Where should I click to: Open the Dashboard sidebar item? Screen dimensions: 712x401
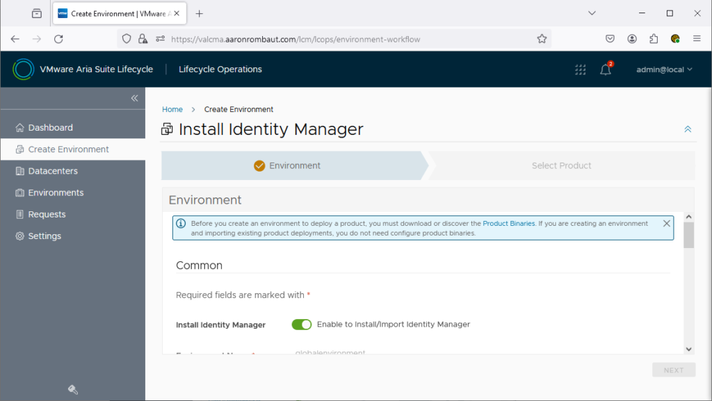[x=50, y=128]
